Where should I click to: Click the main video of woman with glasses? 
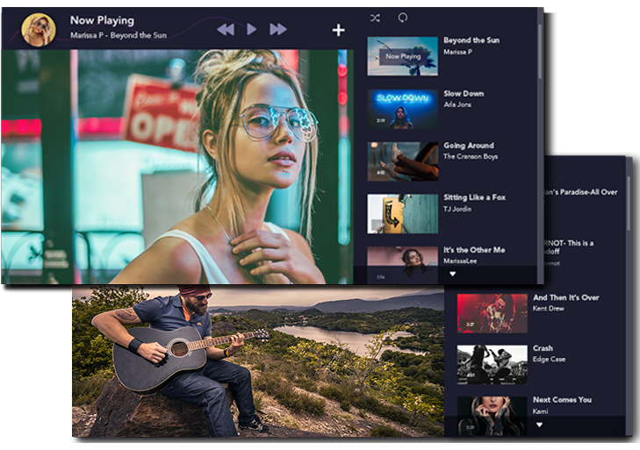coord(177,167)
